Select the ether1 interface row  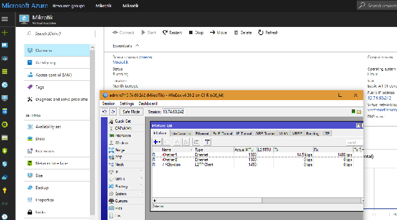pos(257,155)
